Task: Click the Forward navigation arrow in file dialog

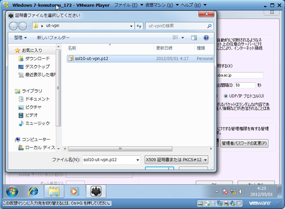Action: (x=23, y=26)
